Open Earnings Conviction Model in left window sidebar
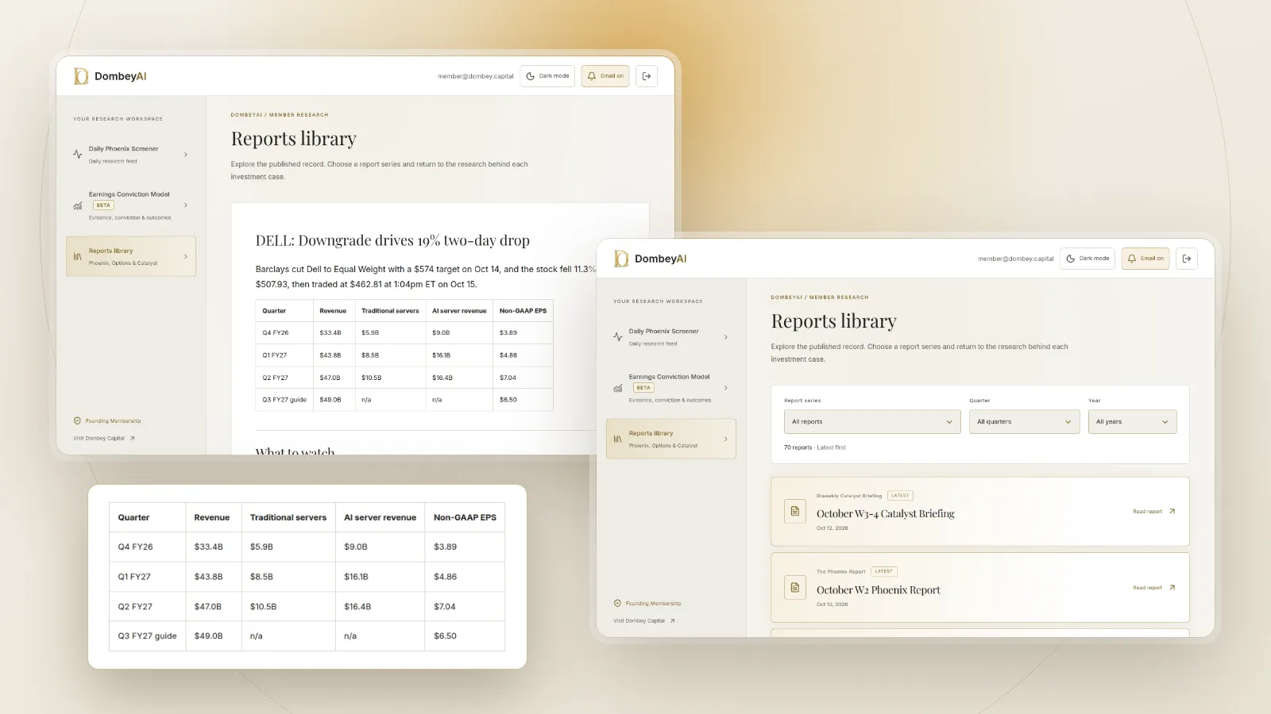 coord(131,205)
